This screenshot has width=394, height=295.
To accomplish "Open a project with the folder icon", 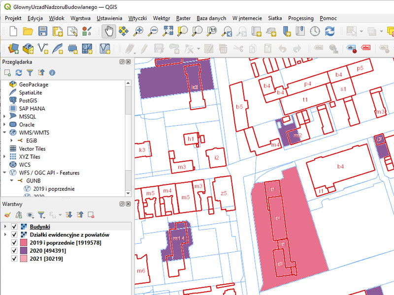I will tap(28, 31).
